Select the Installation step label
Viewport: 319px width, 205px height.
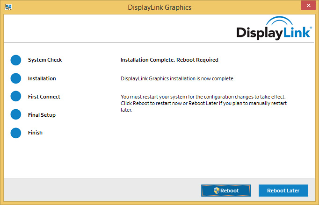[42, 78]
